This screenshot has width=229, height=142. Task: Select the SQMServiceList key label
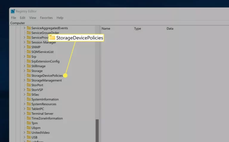tap(42, 52)
